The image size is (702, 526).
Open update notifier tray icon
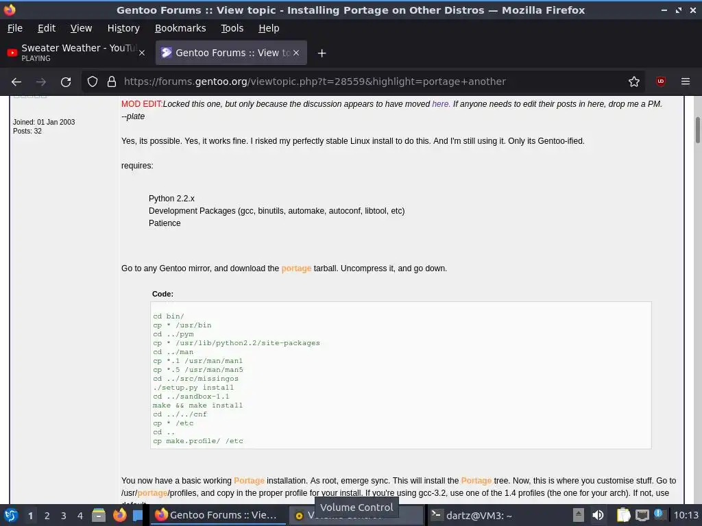pyautogui.click(x=659, y=514)
